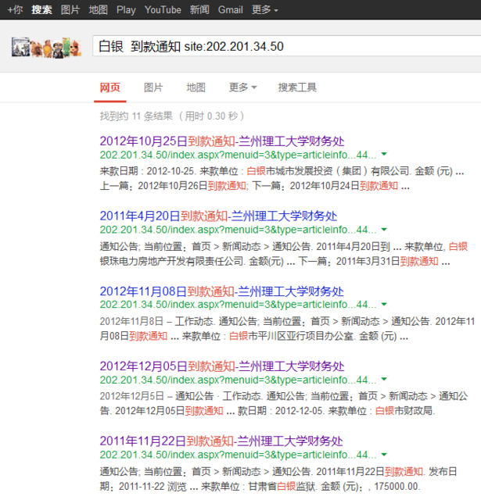
Task: Open the green arrow menu of the 2012年11月08日 result
Action: (x=383, y=305)
